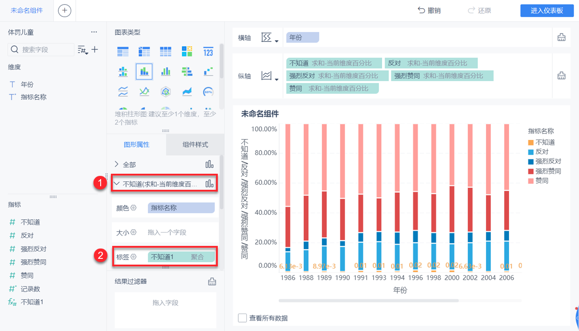Click 指标名称 pill in 颜色 row
Image resolution: width=579 pixels, height=331 pixels.
[181, 208]
